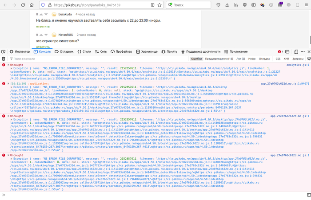The image size is (311, 200).
Task: Go to the browser home page
Action: (x=32, y=5)
